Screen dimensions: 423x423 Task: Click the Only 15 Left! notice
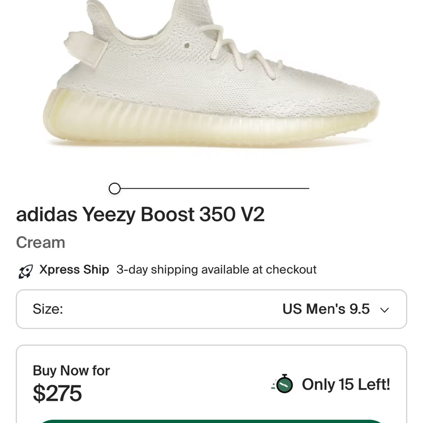tap(345, 385)
